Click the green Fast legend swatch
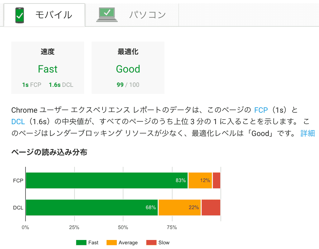The height and width of the screenshot is (249, 319). [x=81, y=242]
